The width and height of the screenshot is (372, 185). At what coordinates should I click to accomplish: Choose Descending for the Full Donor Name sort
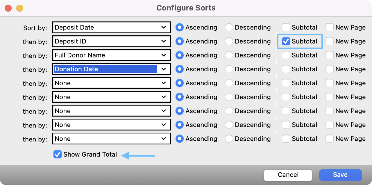point(229,55)
